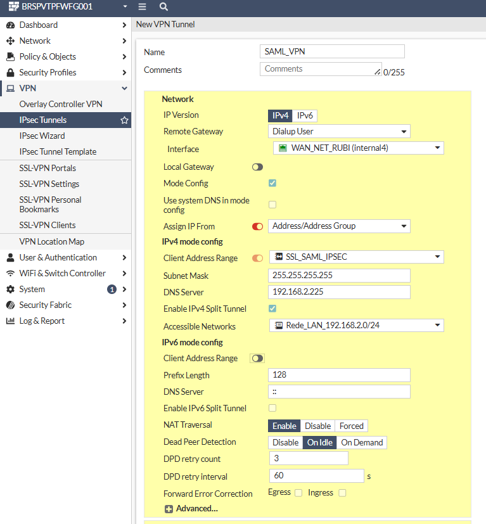Click the Dashboard gauge icon in sidebar

point(10,25)
